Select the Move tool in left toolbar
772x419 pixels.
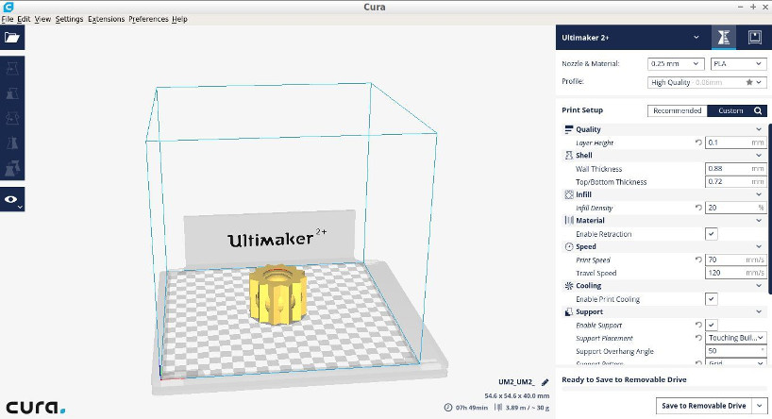(12, 69)
